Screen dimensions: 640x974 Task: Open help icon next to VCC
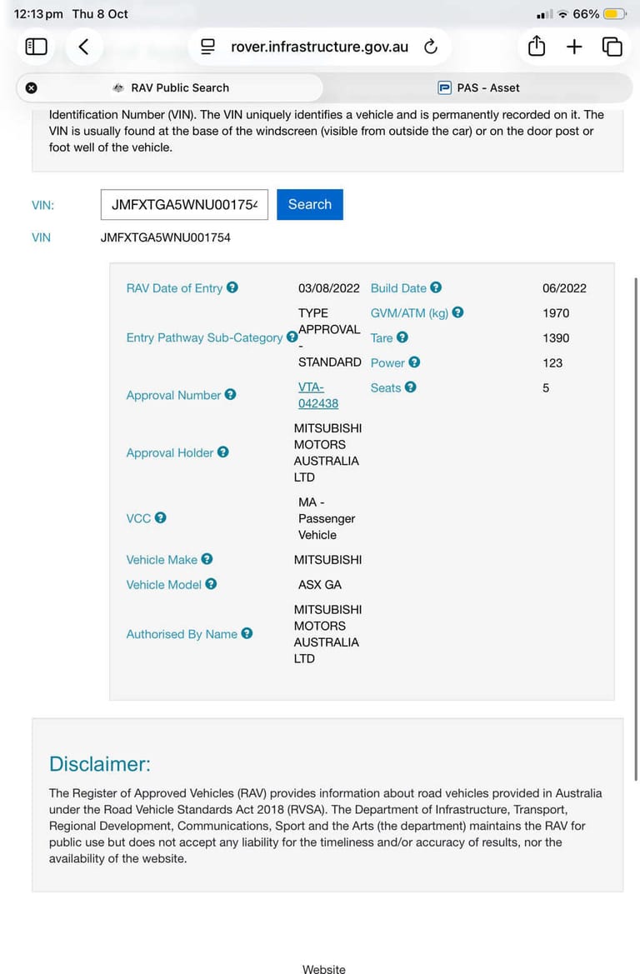pyautogui.click(x=160, y=517)
